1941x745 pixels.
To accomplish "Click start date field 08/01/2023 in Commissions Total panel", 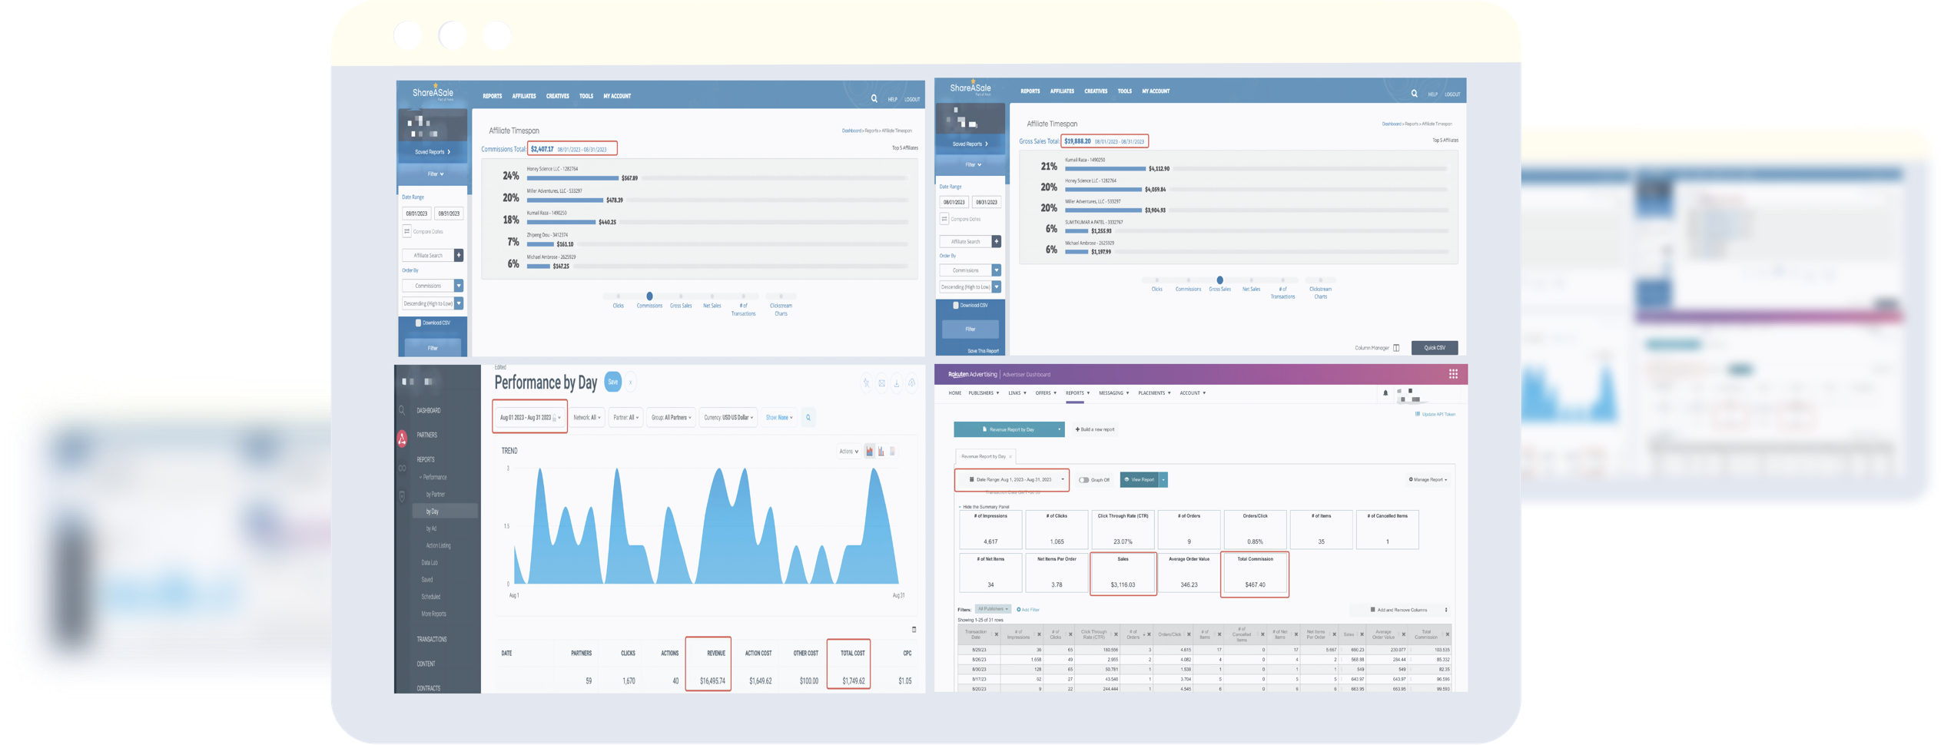I will click(x=416, y=214).
